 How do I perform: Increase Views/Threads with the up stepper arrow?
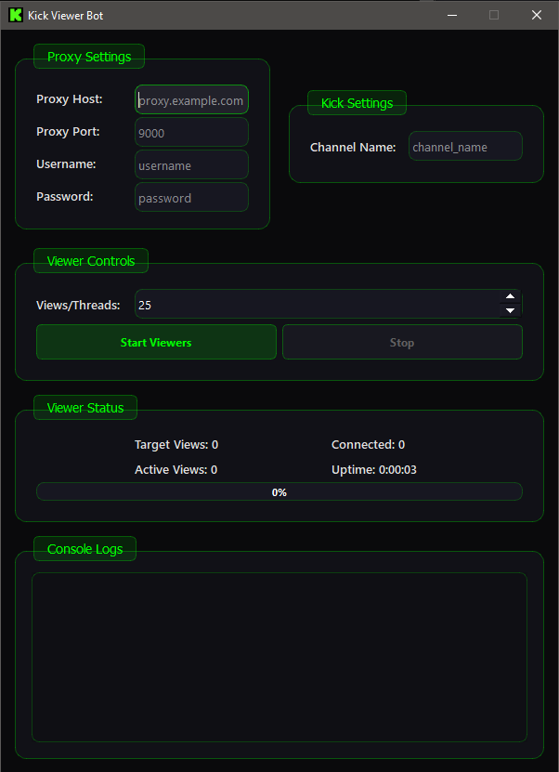coord(510,298)
